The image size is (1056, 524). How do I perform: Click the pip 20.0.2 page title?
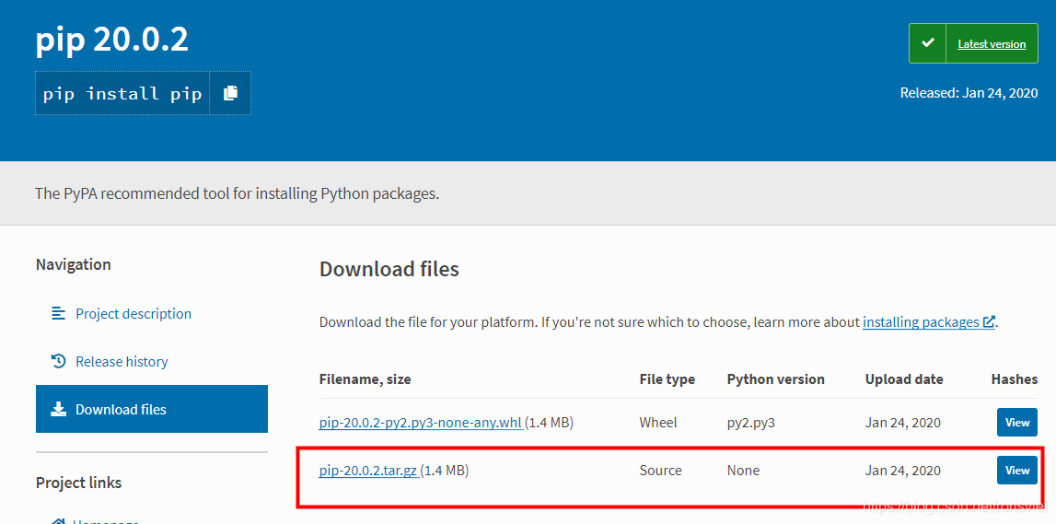pyautogui.click(x=111, y=41)
